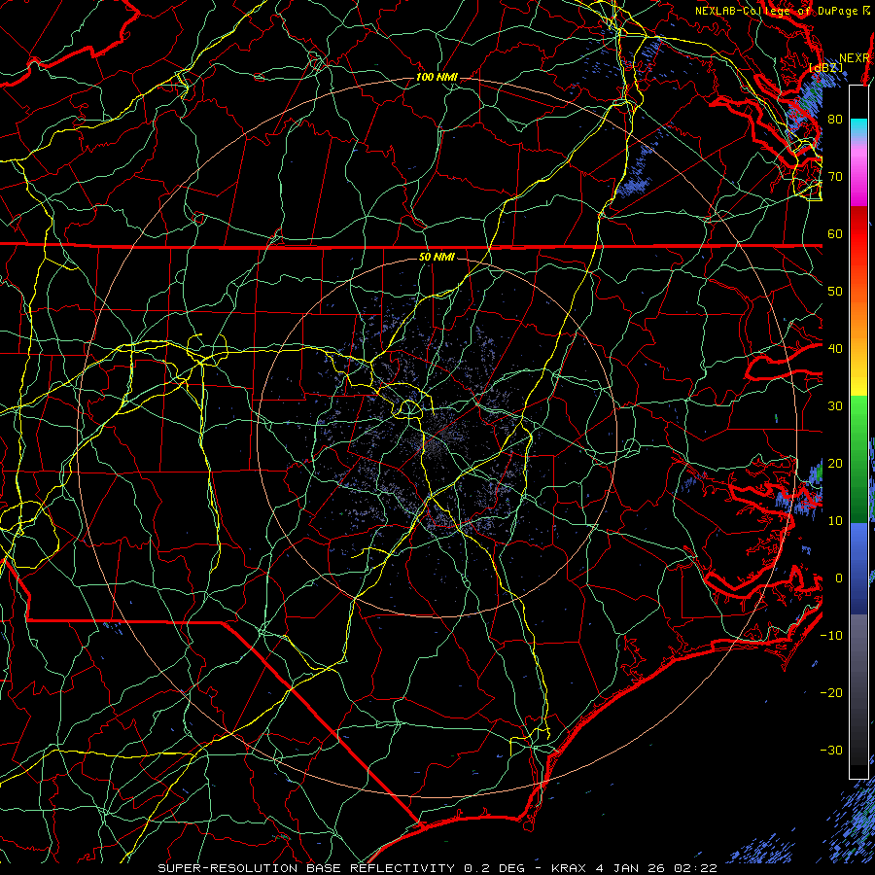
Task: Click the 50 NMI range ring label
Action: 437,257
